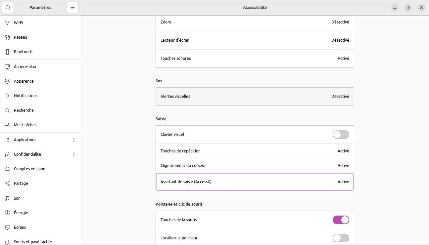Click the Wi-Fi icon in the sidebar

coord(7,23)
